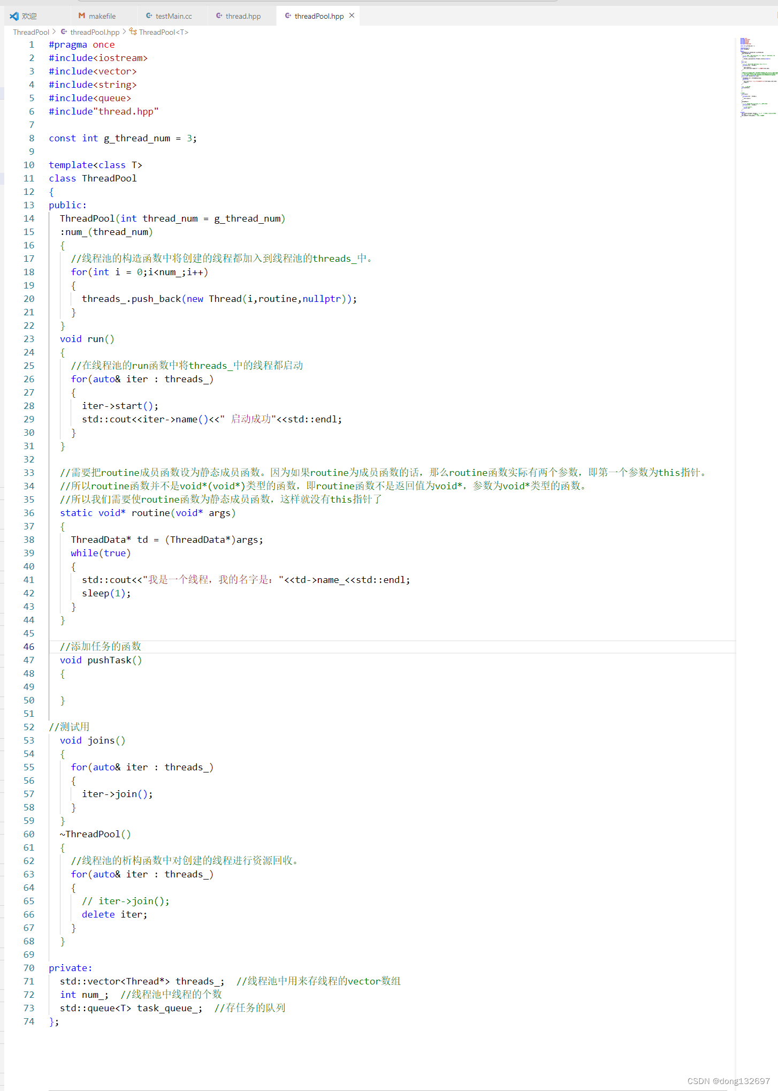This screenshot has width=778, height=1091.
Task: Click the code minimap overview
Action: coord(758,78)
